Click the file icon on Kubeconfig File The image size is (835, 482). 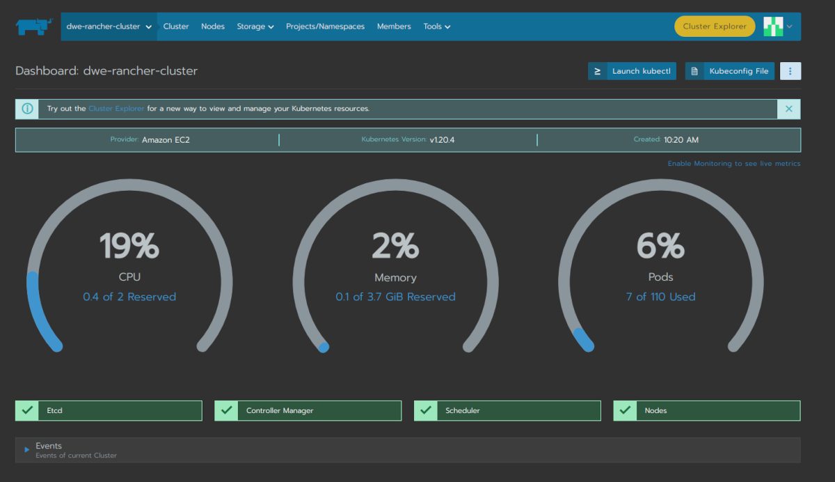(x=694, y=71)
